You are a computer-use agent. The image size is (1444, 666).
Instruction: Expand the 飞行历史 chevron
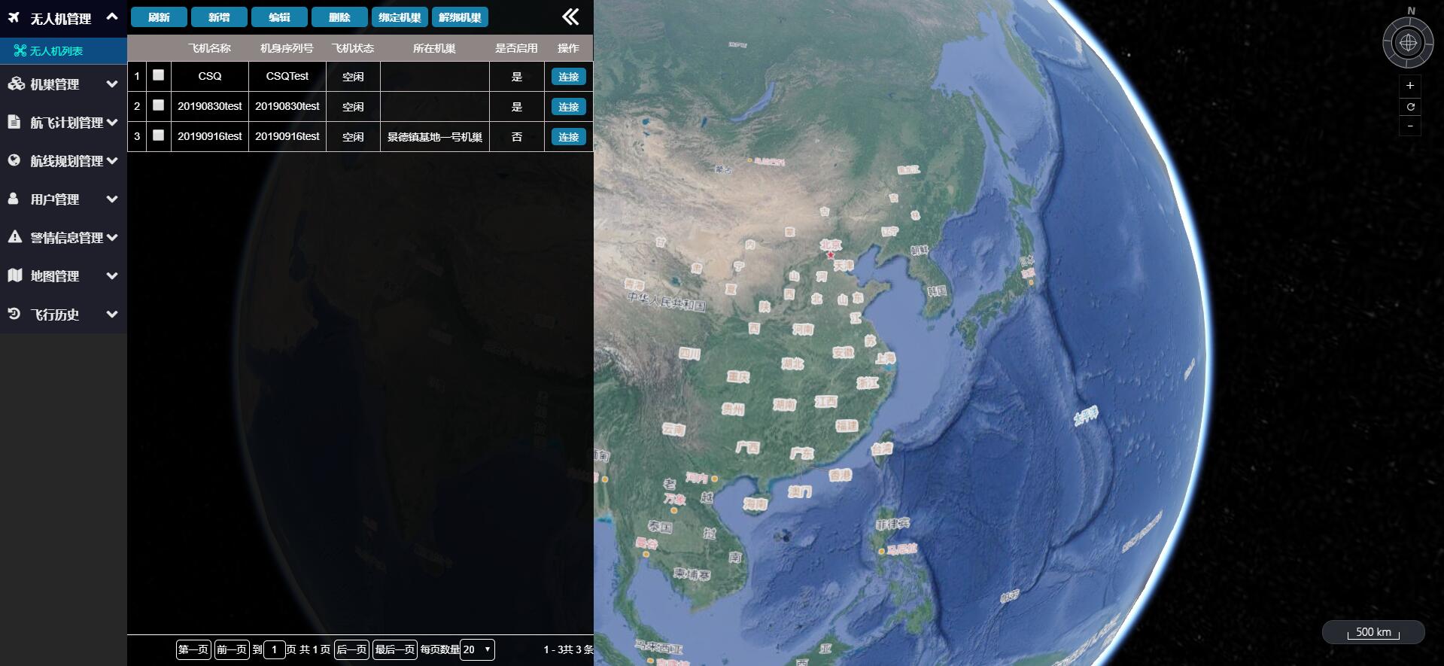[x=112, y=314]
